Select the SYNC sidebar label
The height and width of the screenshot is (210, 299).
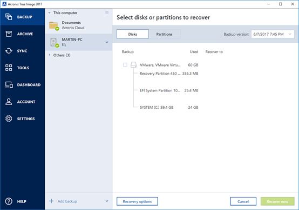pyautogui.click(x=22, y=51)
